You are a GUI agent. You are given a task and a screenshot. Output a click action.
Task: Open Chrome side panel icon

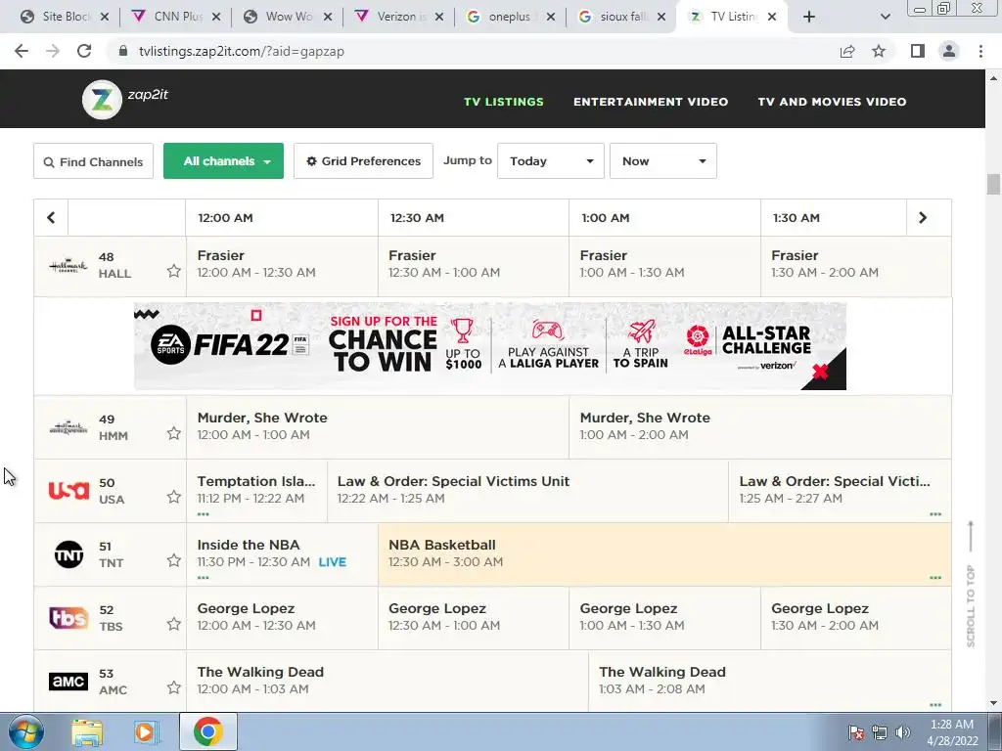coord(918,51)
